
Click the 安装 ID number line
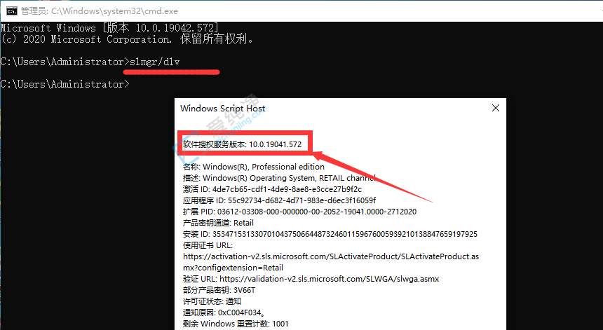pyautogui.click(x=330, y=234)
